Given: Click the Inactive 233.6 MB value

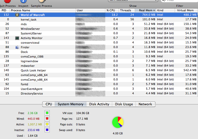Looking at the screenshot, I should [x=34, y=130].
